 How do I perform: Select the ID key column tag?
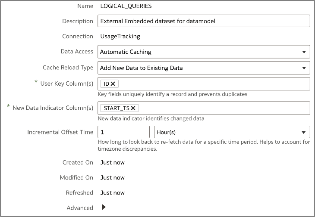click(x=106, y=84)
